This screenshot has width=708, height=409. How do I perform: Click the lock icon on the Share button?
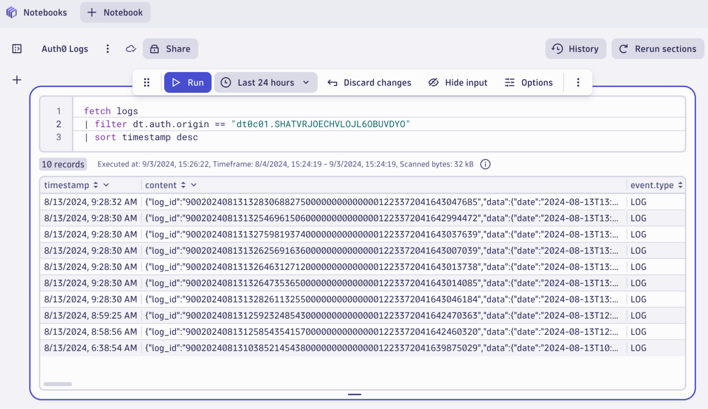click(154, 49)
